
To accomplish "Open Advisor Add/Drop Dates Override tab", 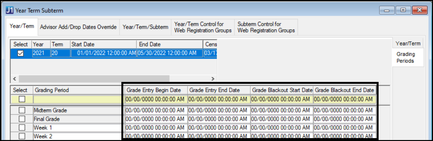I will [78, 27].
